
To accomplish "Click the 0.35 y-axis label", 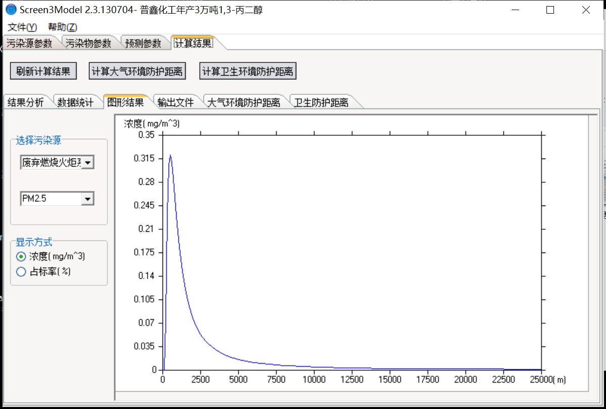I will point(147,135).
